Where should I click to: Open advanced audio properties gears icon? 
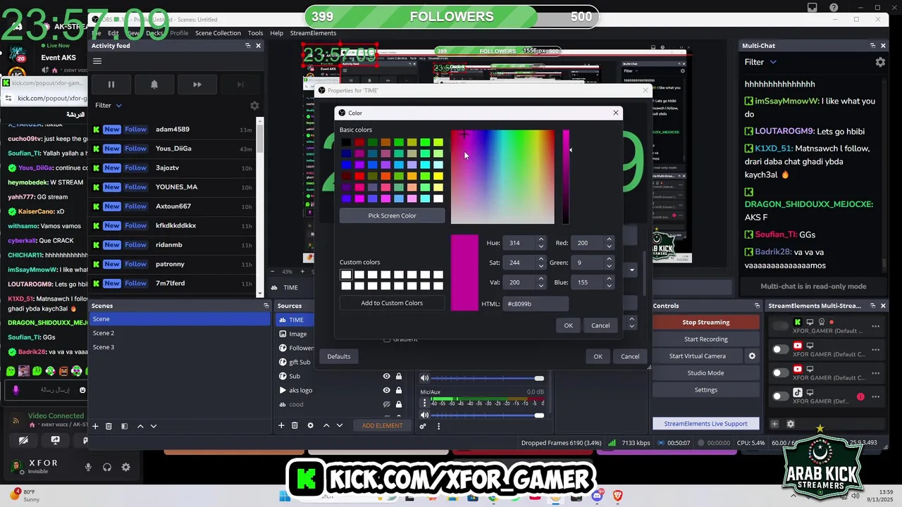tap(423, 426)
